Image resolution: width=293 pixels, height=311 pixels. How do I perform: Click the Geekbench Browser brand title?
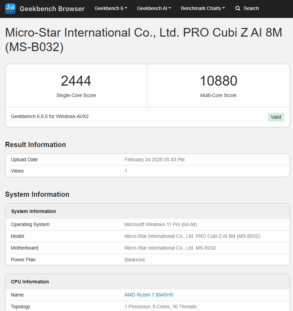click(52, 9)
